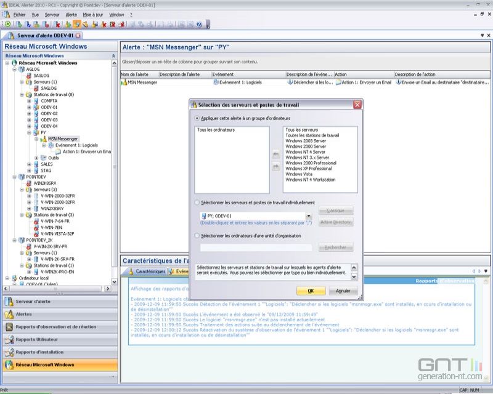Click the highlighted orange toolbar icon
Image resolution: width=493 pixels, height=394 pixels.
[76, 24]
